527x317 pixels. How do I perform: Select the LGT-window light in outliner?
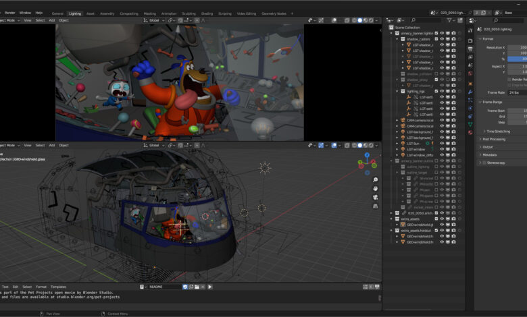pos(416,149)
